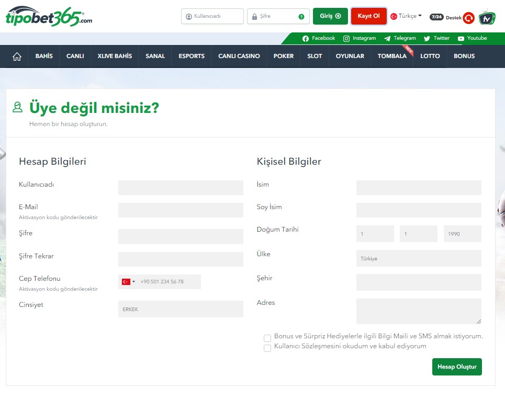Click the E-Mail input field
The height and width of the screenshot is (400, 505).
click(181, 210)
